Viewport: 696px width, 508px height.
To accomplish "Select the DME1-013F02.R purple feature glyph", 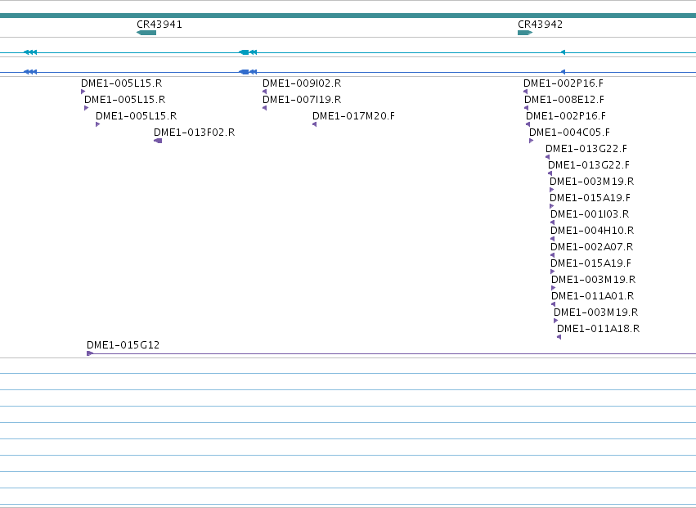I will (158, 141).
